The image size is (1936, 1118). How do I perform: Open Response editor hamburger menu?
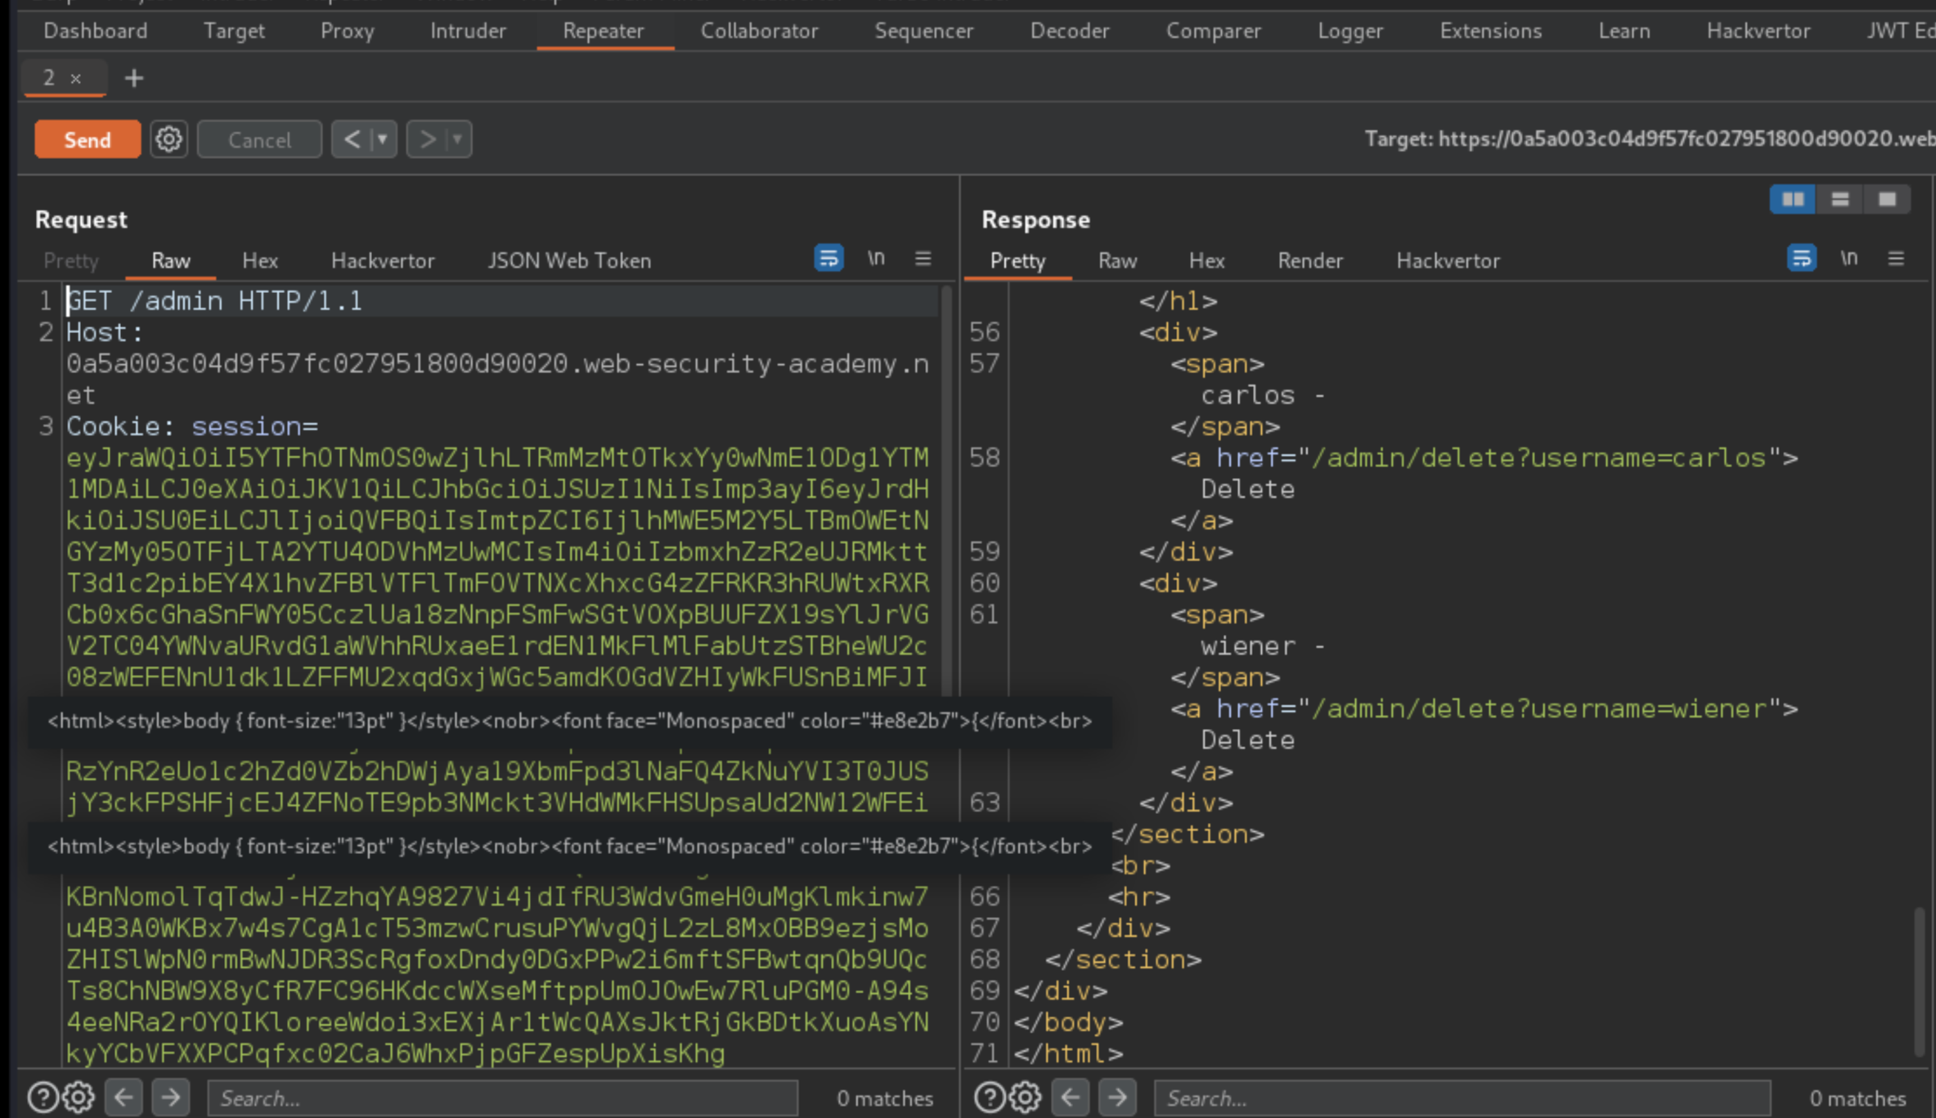tap(1896, 258)
